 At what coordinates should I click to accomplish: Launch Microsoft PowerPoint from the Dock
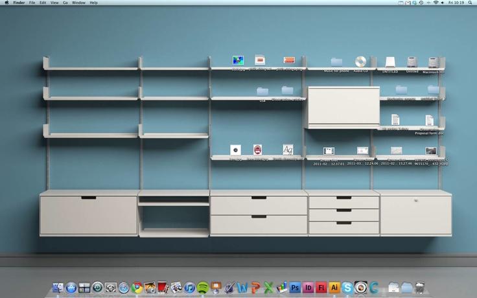(x=255, y=288)
